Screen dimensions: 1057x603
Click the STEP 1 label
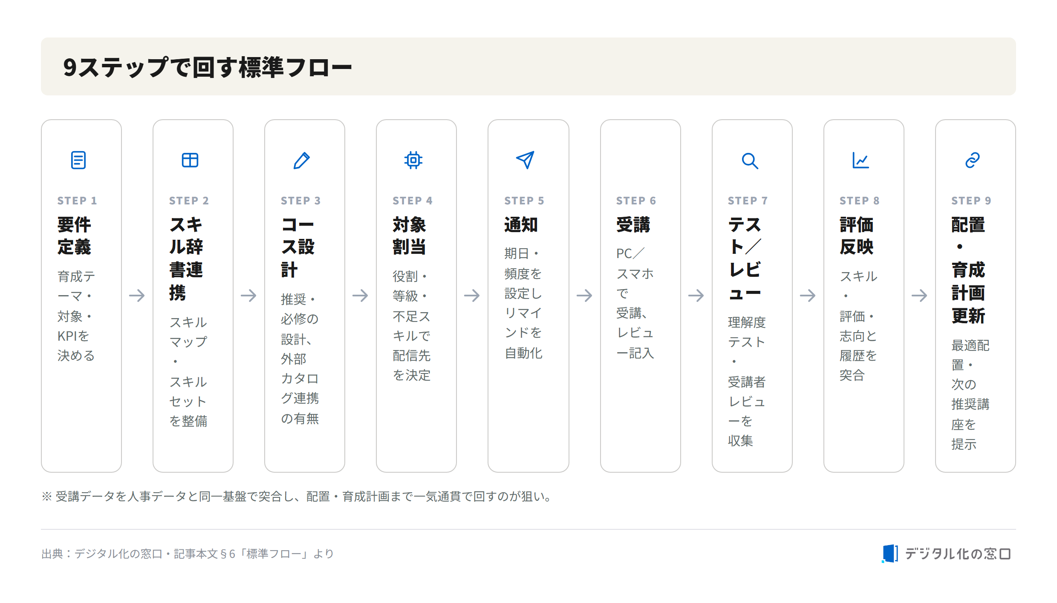77,201
